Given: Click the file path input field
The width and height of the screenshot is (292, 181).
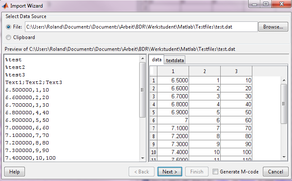Looking at the screenshot, I should tap(141, 27).
